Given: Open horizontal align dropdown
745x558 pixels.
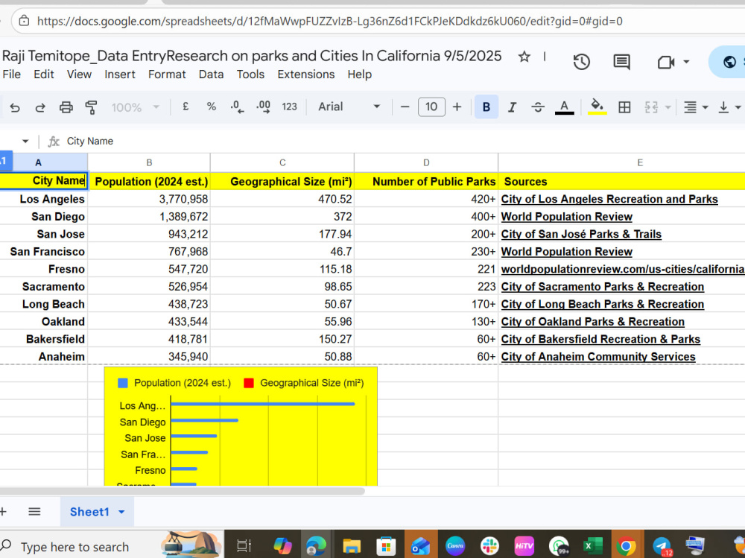Looking at the screenshot, I should point(695,107).
